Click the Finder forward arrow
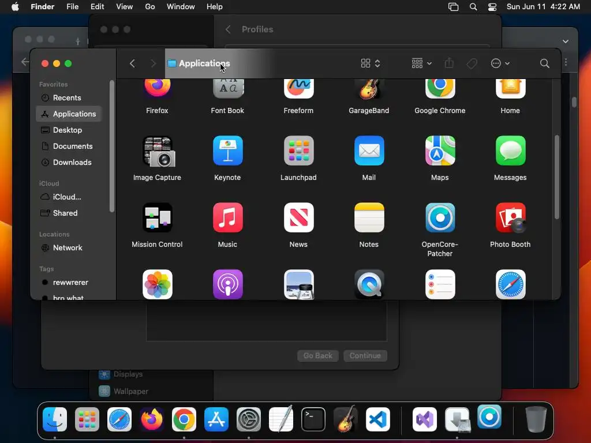This screenshot has width=591, height=443. (x=153, y=63)
